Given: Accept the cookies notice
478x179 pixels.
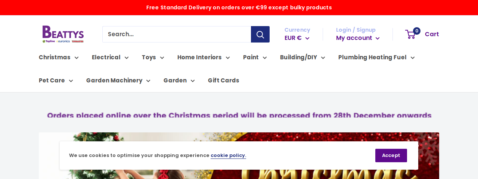Looking at the screenshot, I should pos(391,156).
